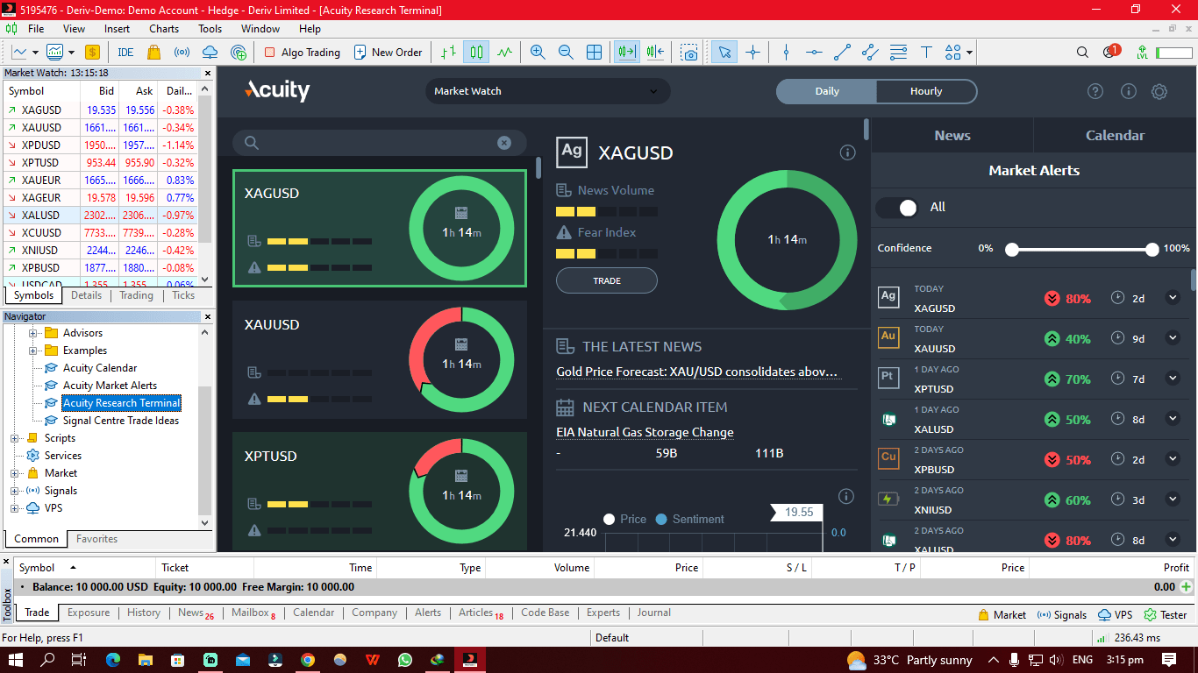This screenshot has width=1198, height=673.
Task: Open Tester in the status bar
Action: [x=1166, y=614]
